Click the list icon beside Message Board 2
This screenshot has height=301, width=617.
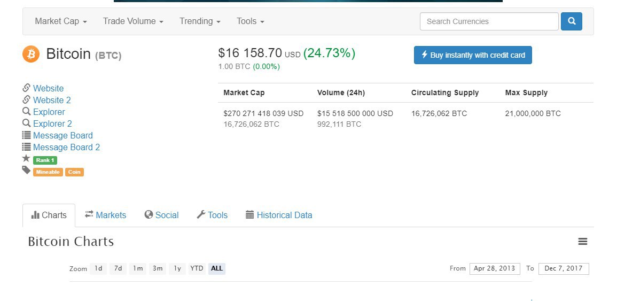coord(26,147)
